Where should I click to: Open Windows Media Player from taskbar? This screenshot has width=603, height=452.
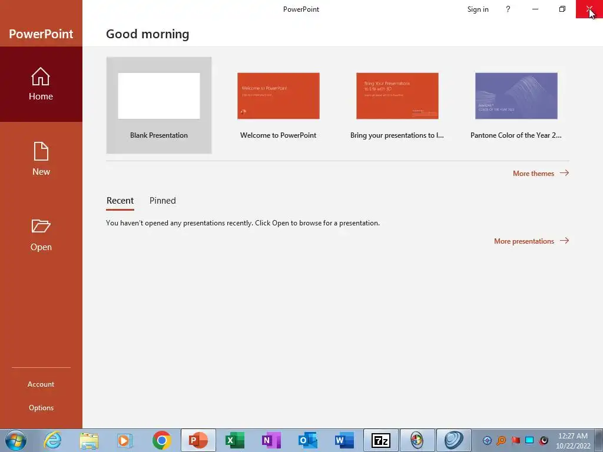(125, 440)
